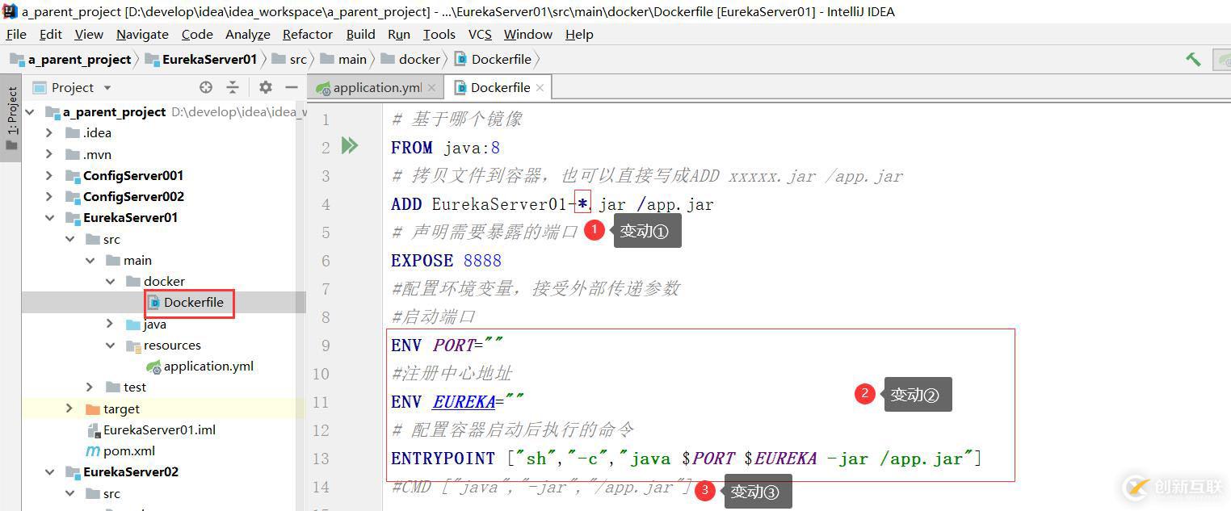This screenshot has height=511, width=1231.
Task: Expand the .mvn folder
Action: pos(50,154)
